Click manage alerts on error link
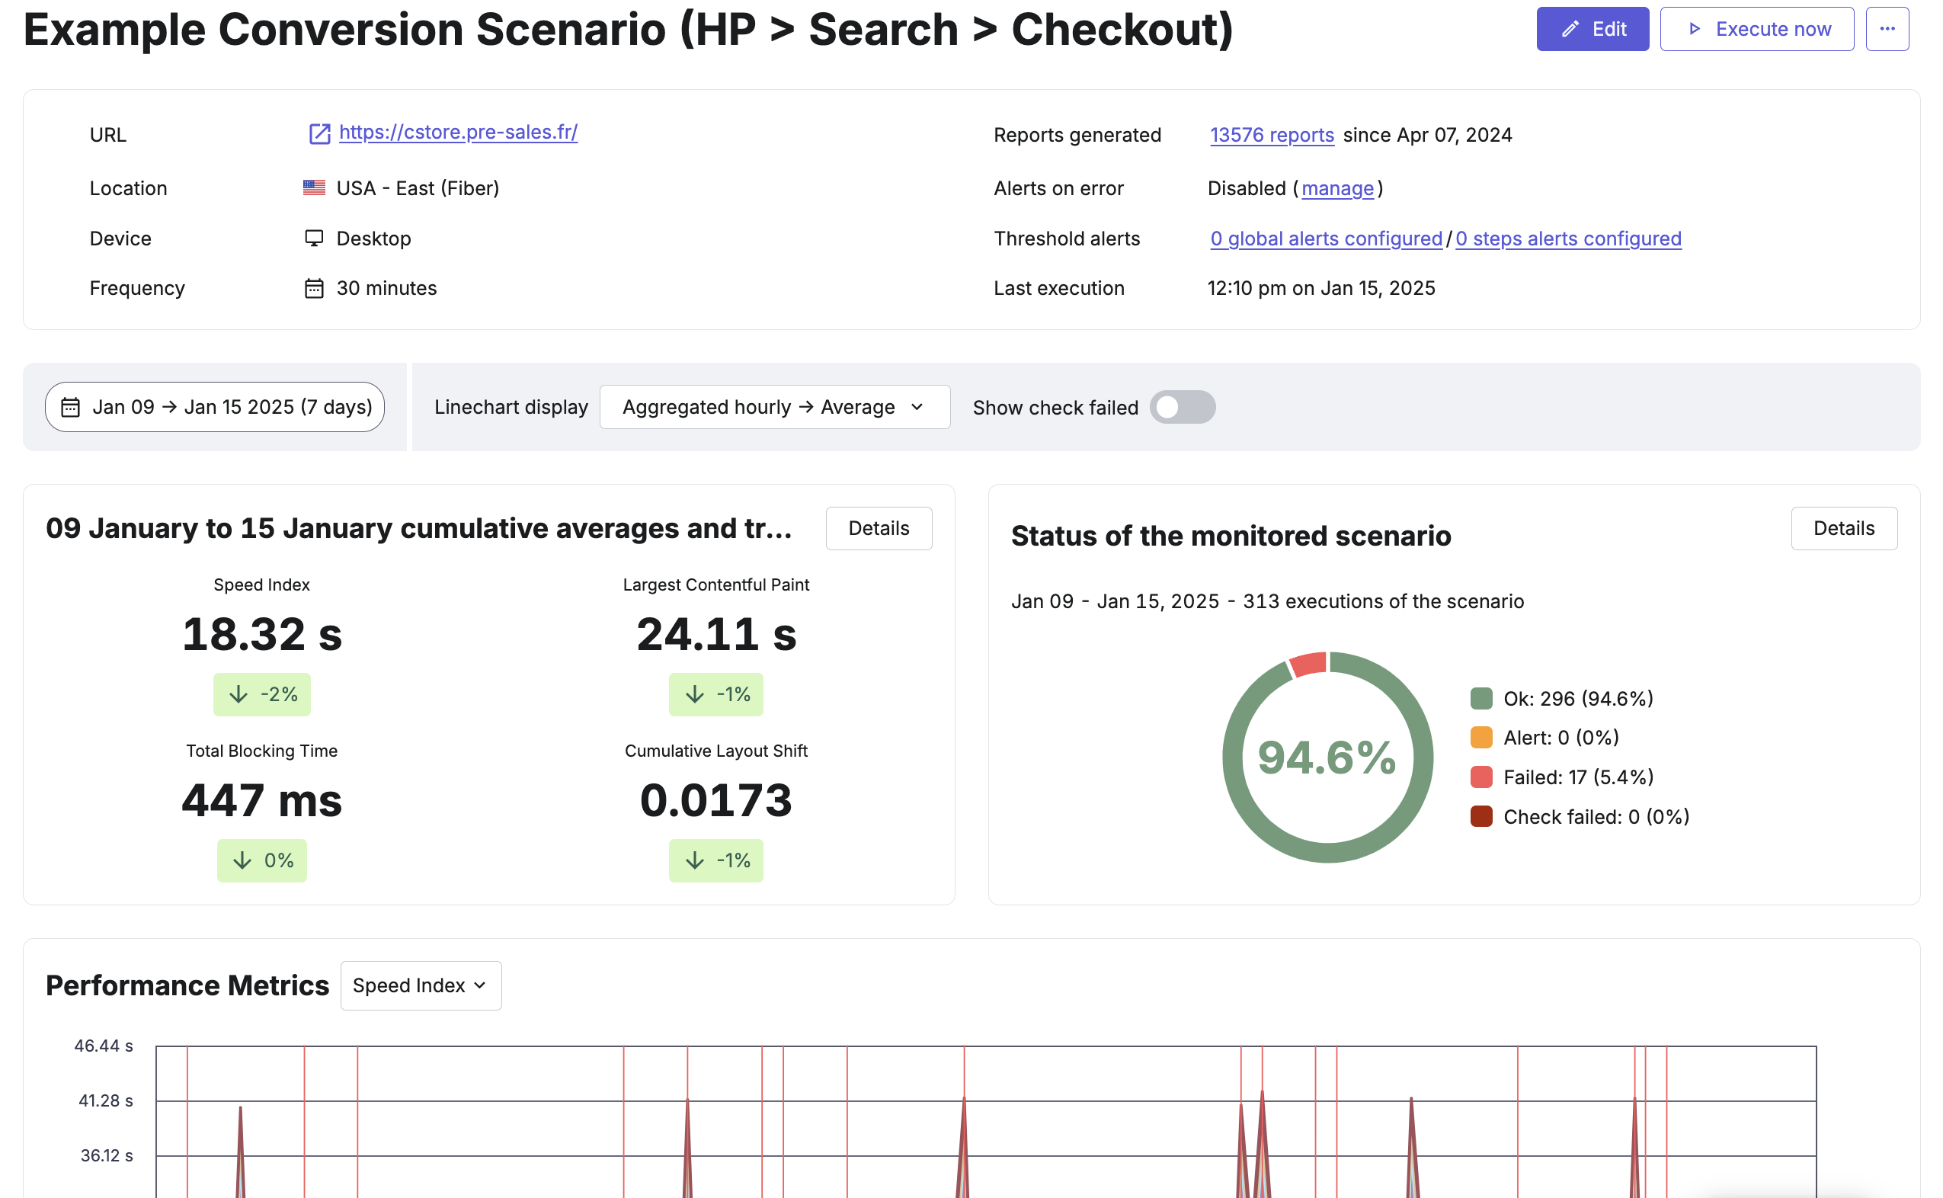Screen dimensions: 1943x1198 1338,188
